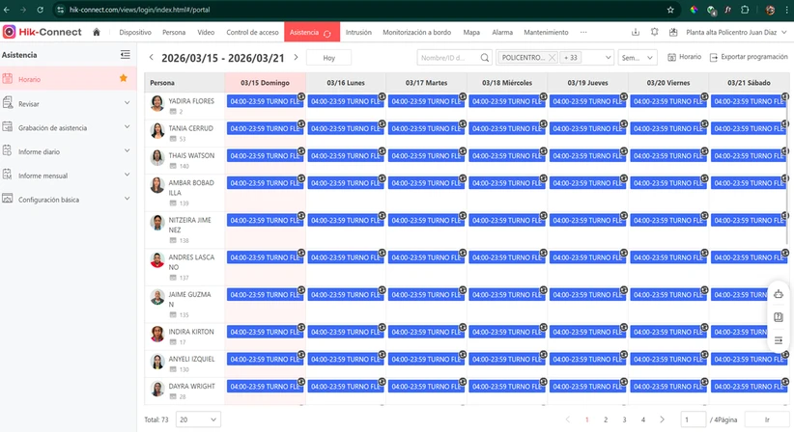Open the Control de acceso tab
This screenshot has height=432, width=794.
(x=252, y=32)
